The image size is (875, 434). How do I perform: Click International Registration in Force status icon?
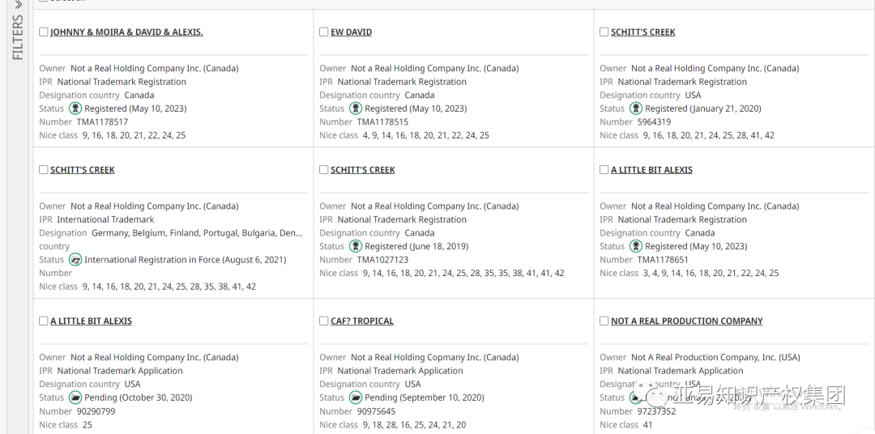point(75,260)
